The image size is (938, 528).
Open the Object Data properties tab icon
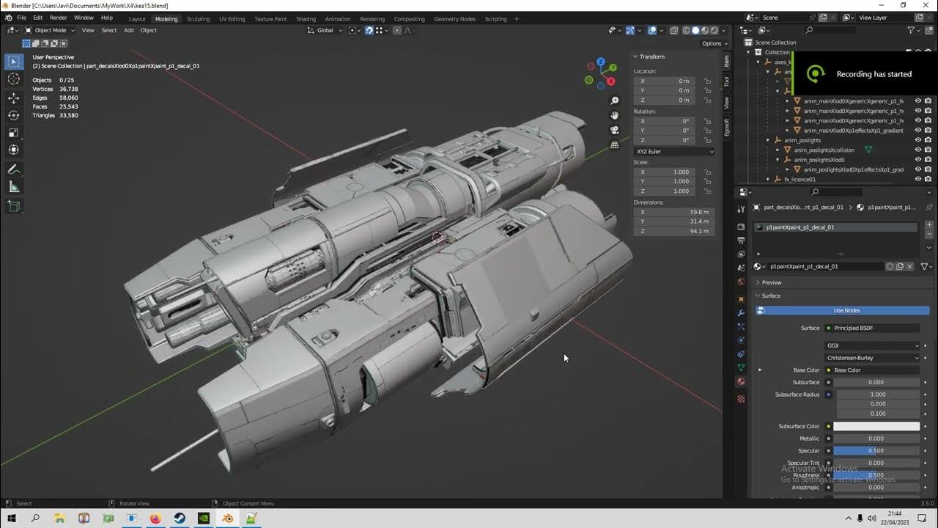tap(741, 367)
